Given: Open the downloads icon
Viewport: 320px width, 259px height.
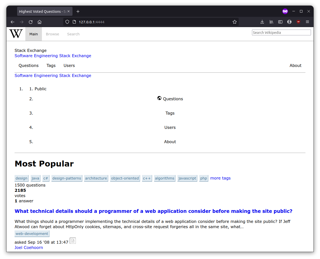Looking at the screenshot, I should [x=262, y=22].
